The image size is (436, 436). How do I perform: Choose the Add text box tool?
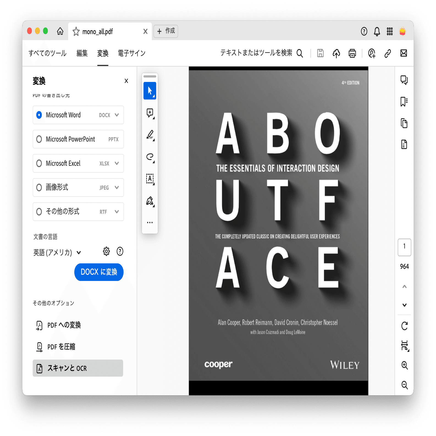pyautogui.click(x=150, y=179)
